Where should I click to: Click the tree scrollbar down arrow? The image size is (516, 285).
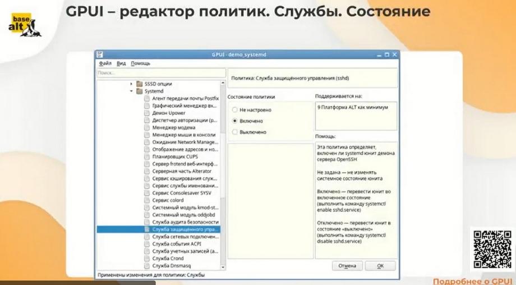(x=223, y=267)
